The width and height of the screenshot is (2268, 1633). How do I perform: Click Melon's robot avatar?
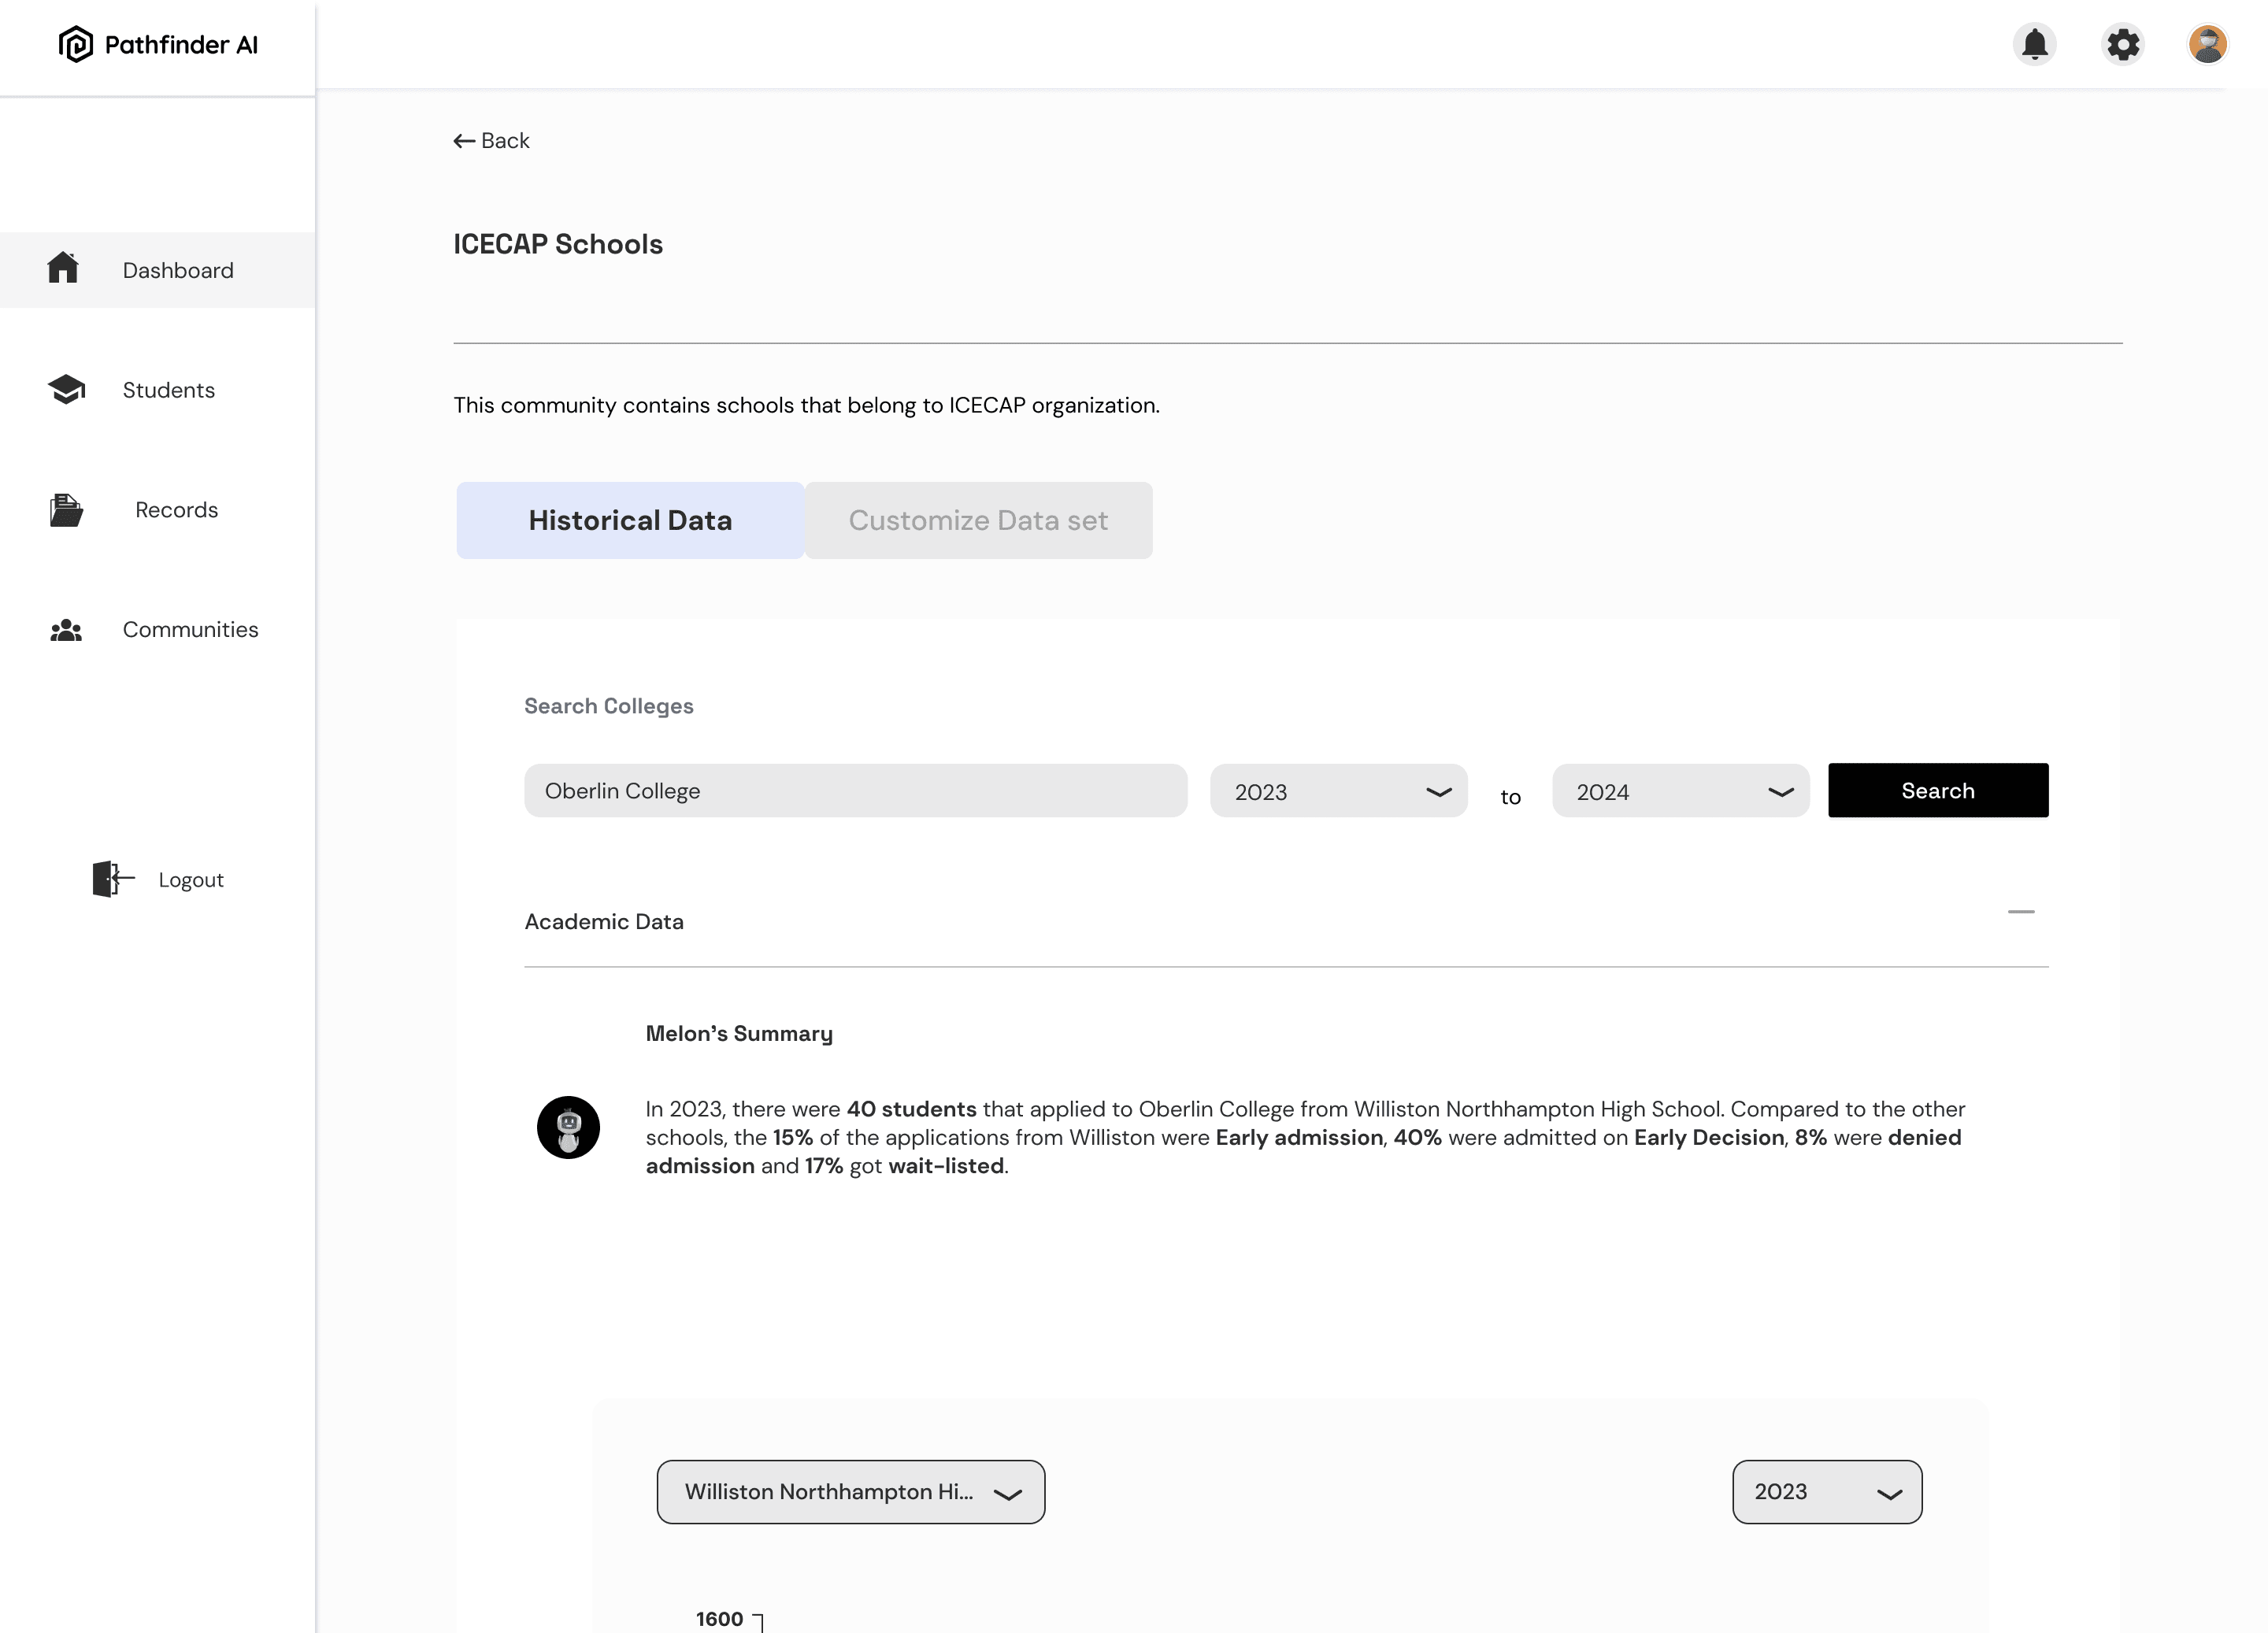click(x=568, y=1127)
